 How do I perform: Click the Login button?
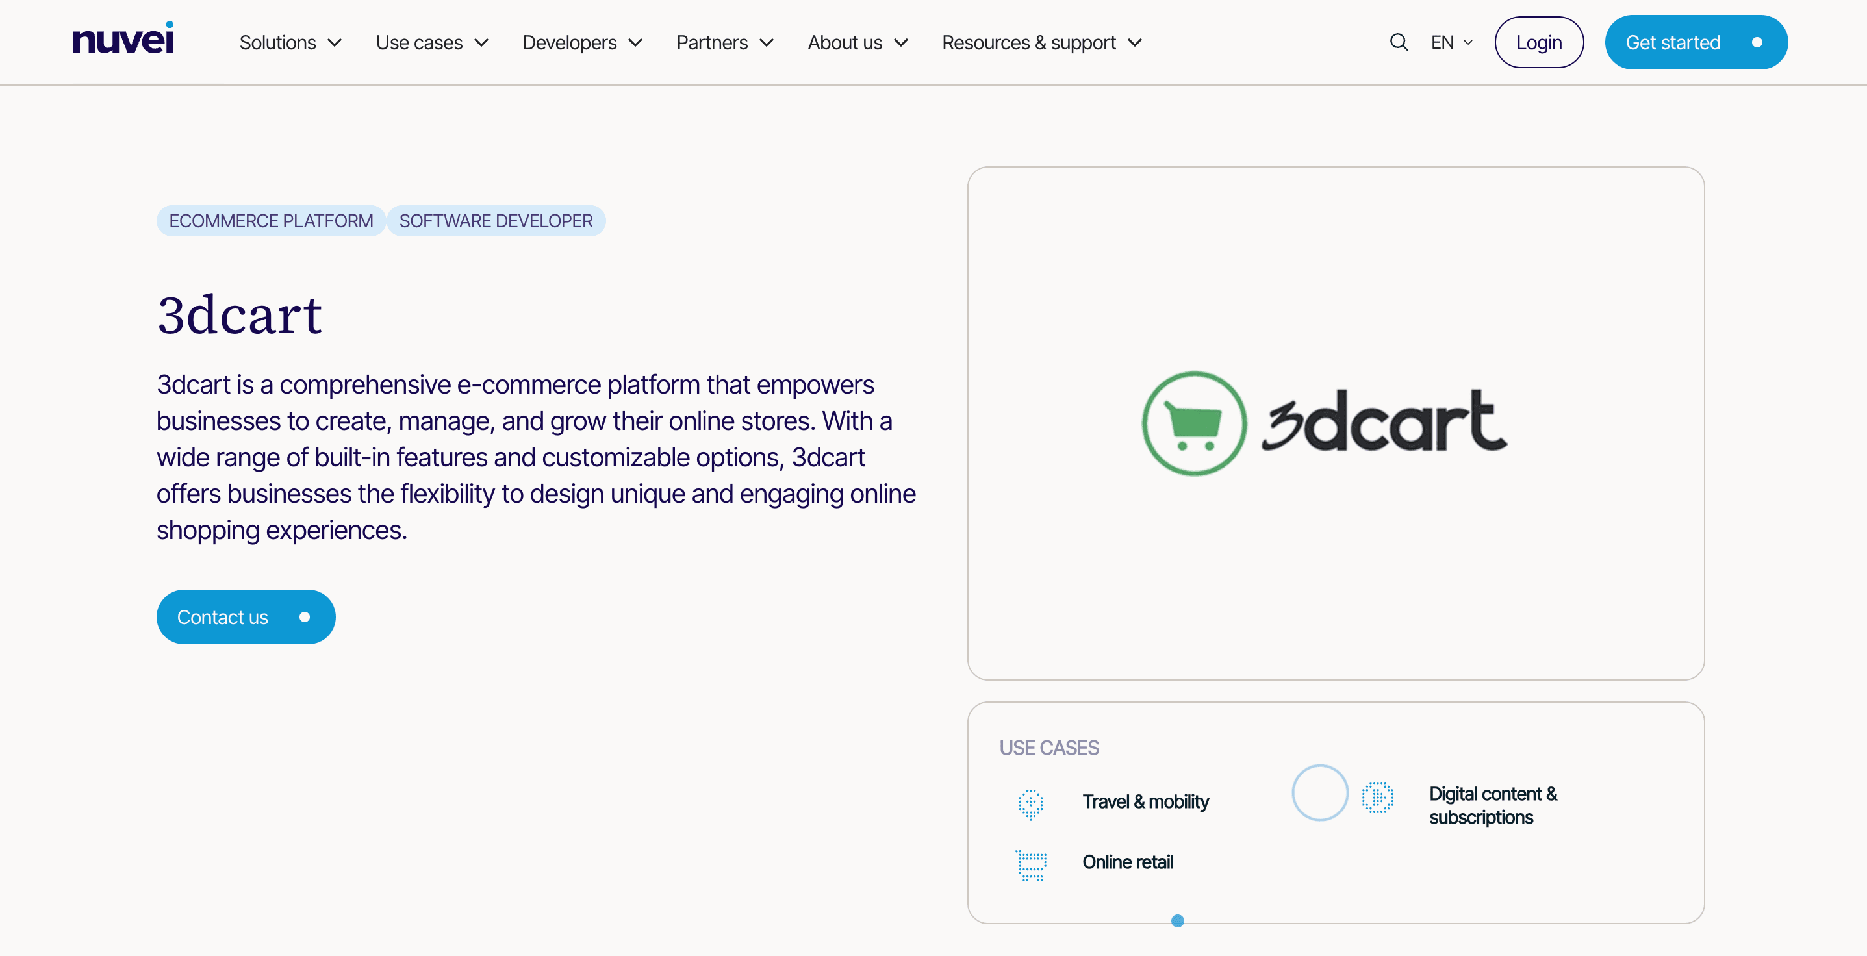tap(1539, 43)
